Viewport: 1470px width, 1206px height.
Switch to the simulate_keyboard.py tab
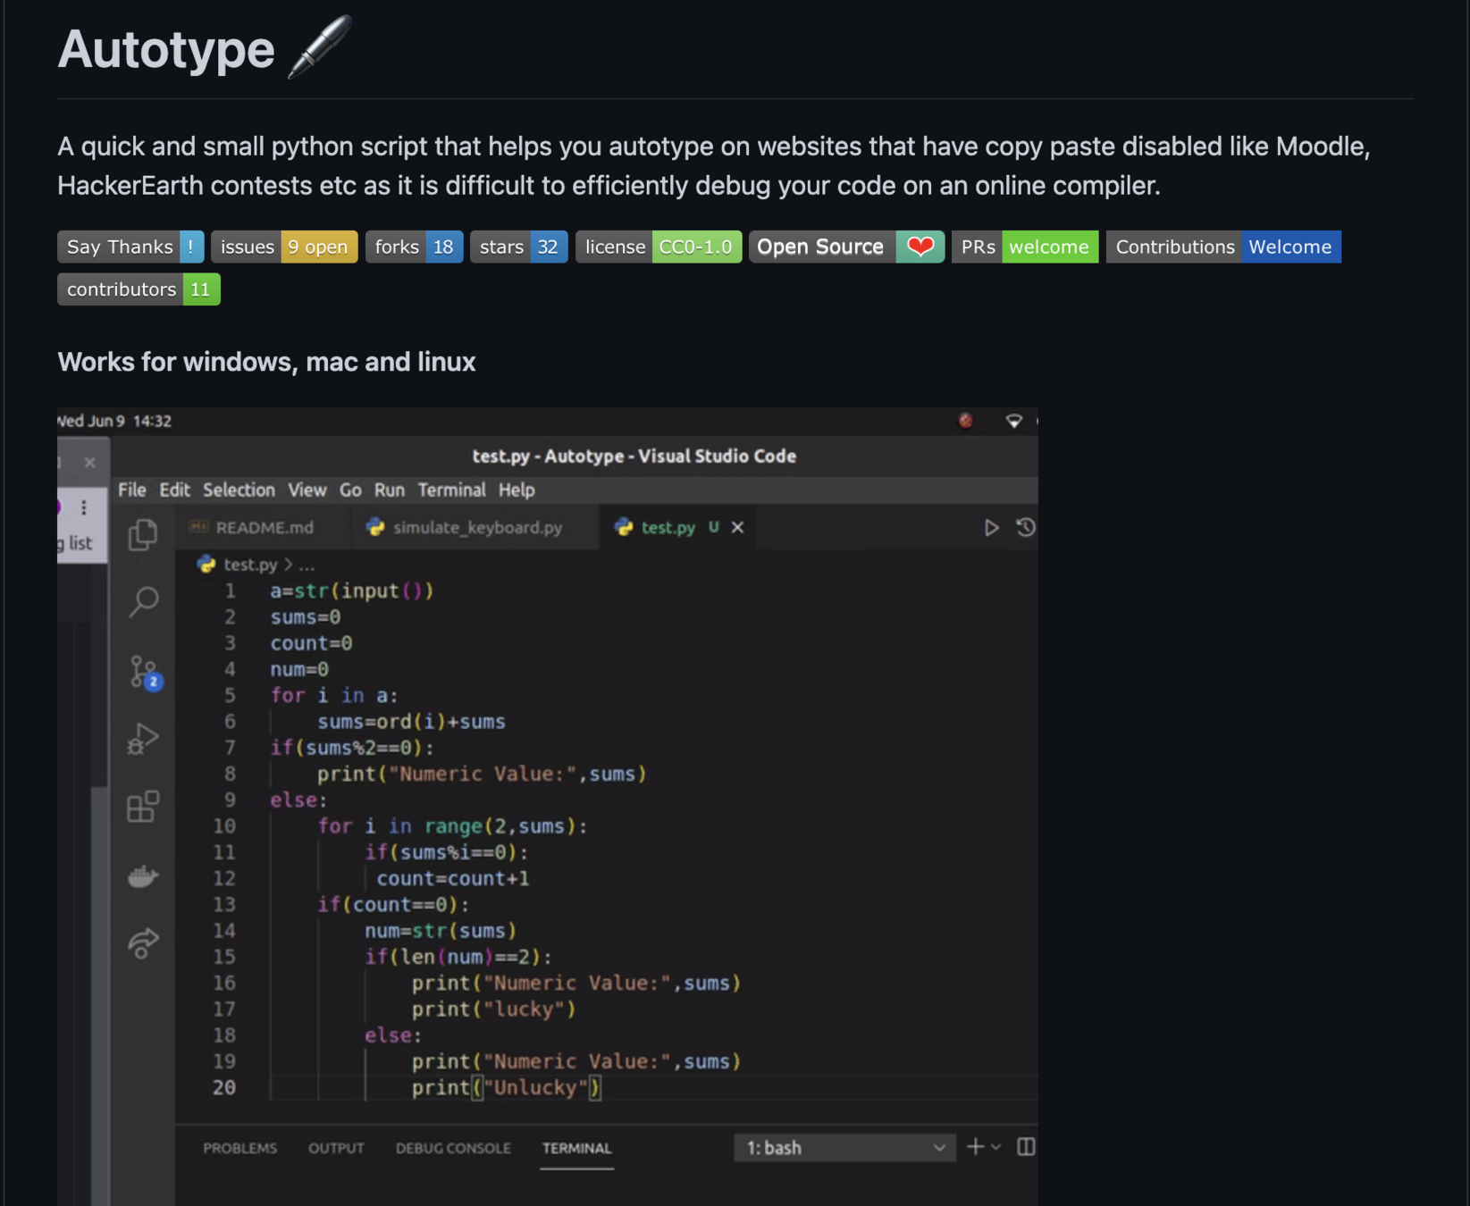(x=477, y=528)
